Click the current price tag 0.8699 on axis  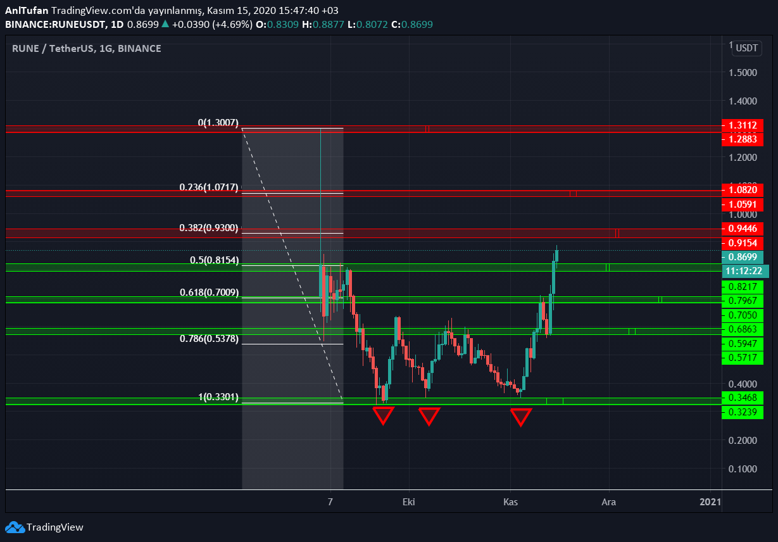(x=742, y=258)
